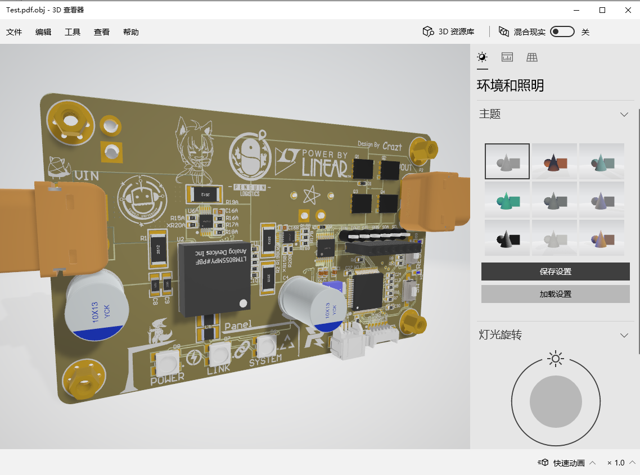Maximize the 3D 查看器 window

(602, 10)
